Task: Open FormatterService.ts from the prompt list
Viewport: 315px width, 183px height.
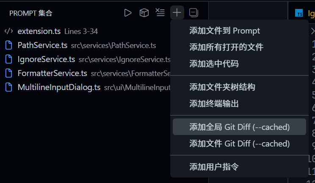Action: pos(52,73)
